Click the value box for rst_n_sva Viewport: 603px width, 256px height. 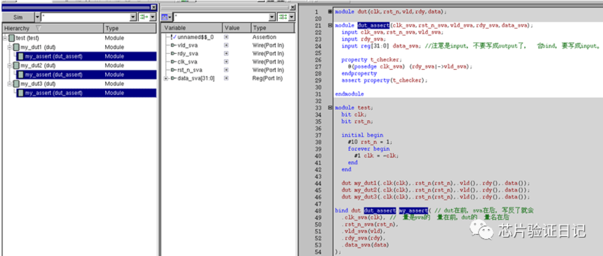point(226,70)
